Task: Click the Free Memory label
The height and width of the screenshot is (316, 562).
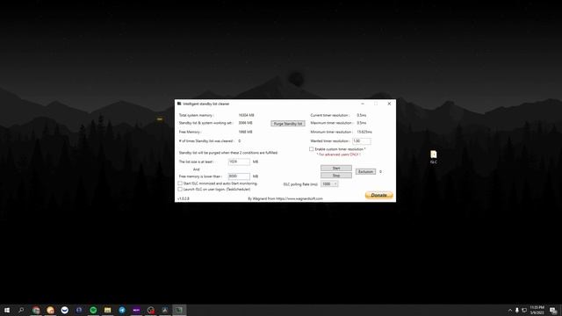Action: tap(190, 132)
